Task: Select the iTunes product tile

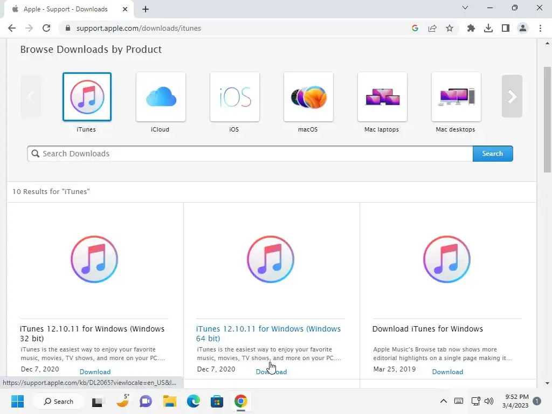Action: tap(87, 97)
